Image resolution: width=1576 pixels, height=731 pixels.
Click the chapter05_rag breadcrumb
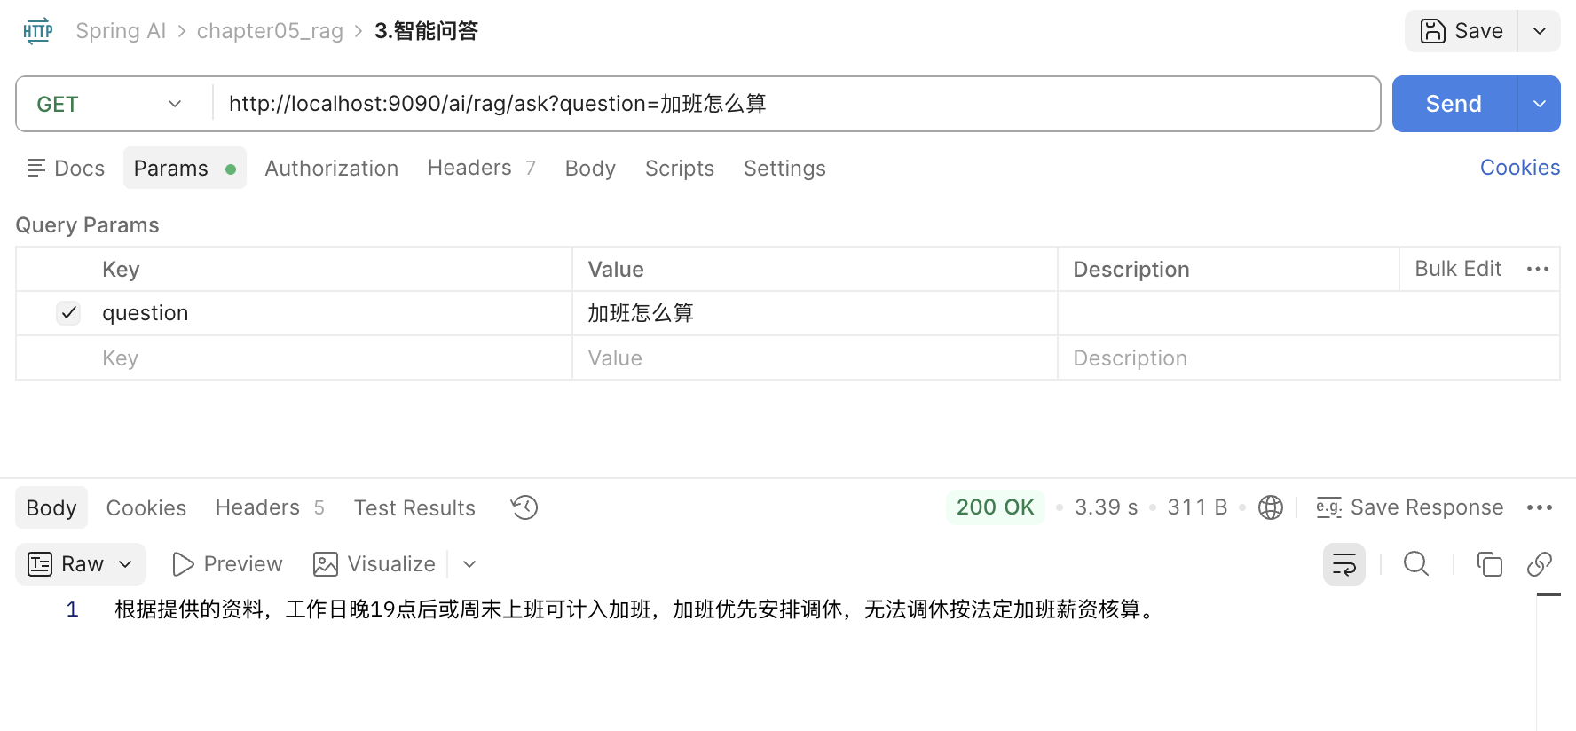(x=270, y=31)
